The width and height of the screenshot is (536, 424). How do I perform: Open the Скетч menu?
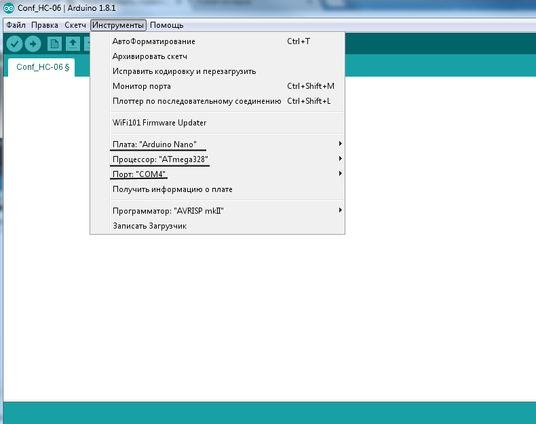(75, 25)
